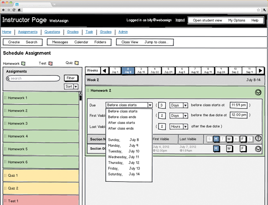Click the logout link

pyautogui.click(x=180, y=20)
